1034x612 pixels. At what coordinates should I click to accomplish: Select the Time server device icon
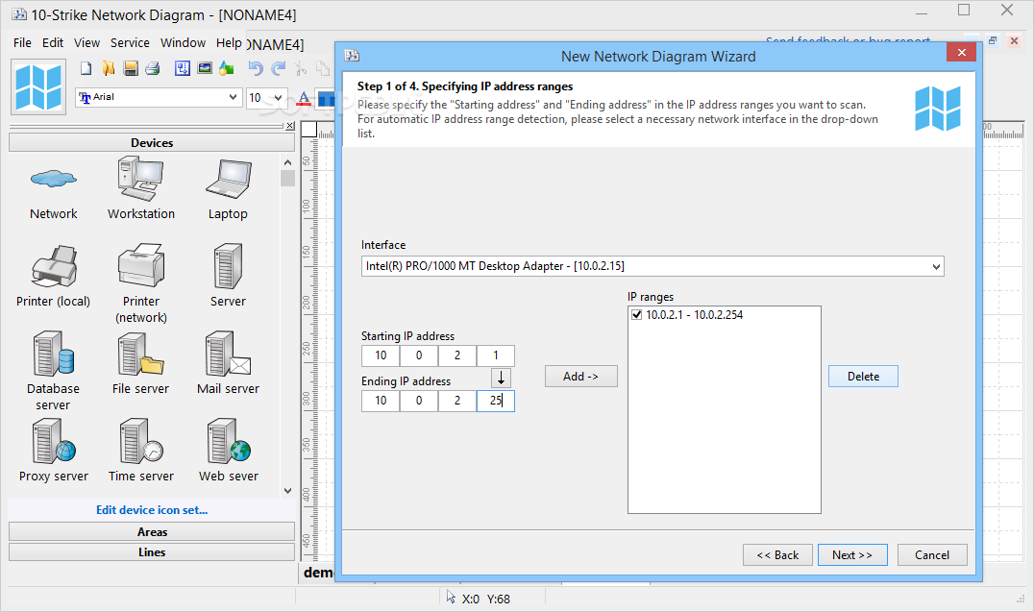tap(141, 441)
